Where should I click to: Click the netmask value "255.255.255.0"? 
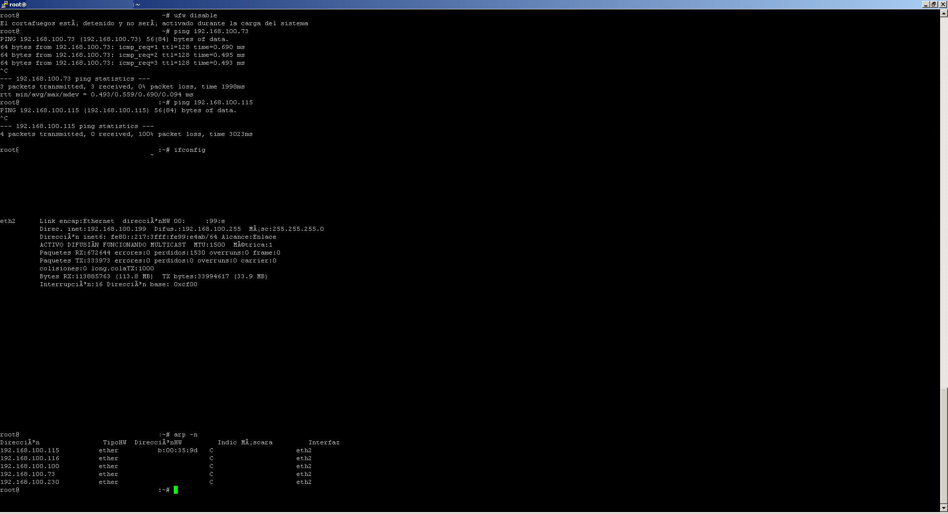pyautogui.click(x=298, y=229)
